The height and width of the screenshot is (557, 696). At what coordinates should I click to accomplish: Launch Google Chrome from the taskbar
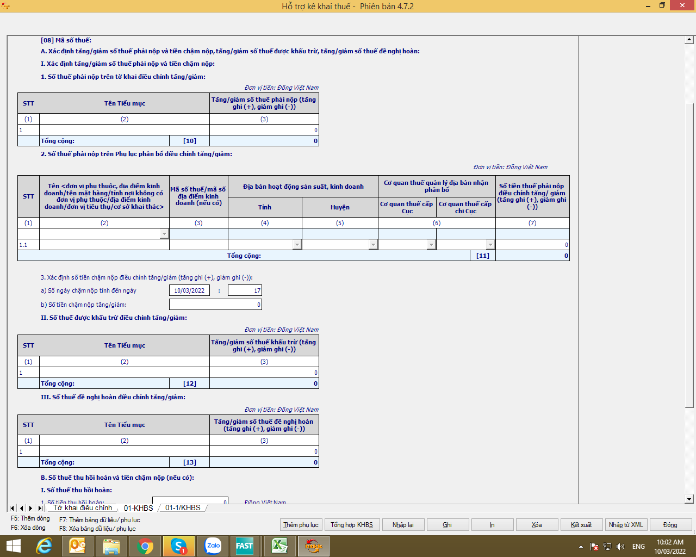pyautogui.click(x=145, y=546)
